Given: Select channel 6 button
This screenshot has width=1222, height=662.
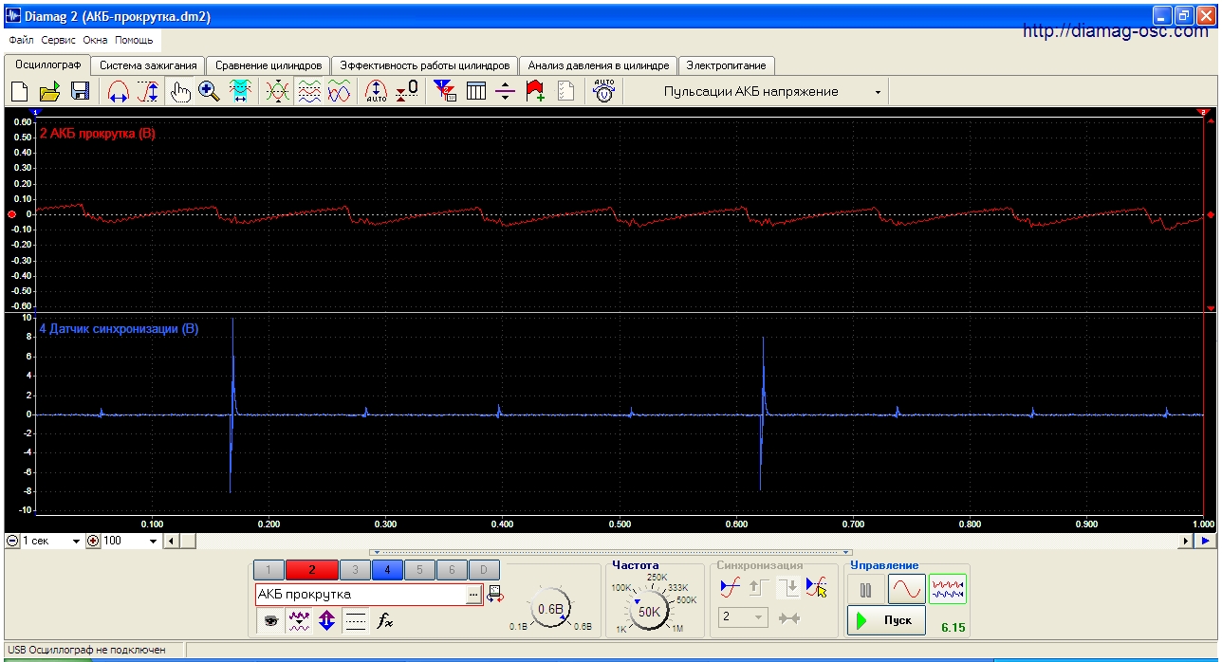Looking at the screenshot, I should click(452, 570).
